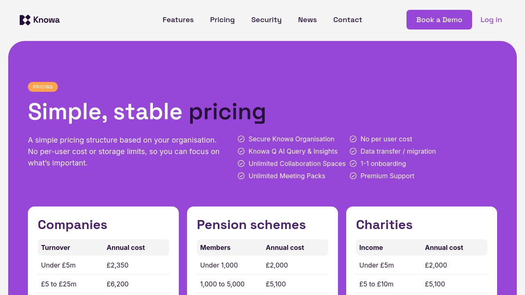Click the Log in link

(x=491, y=20)
